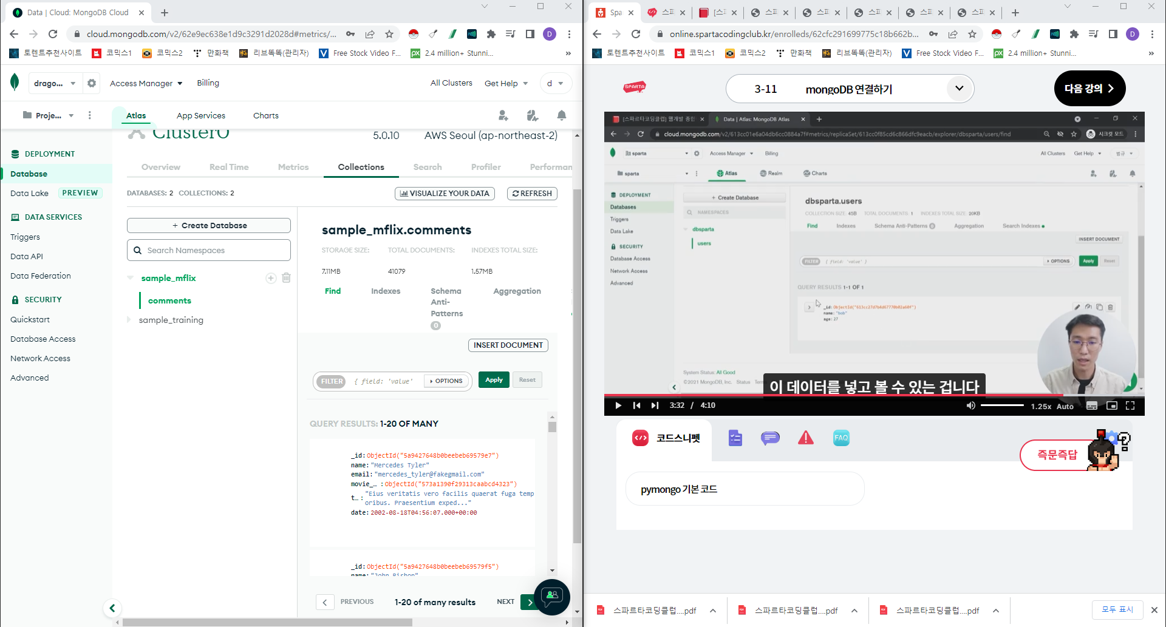This screenshot has height=627, width=1166.
Task: Collapse the sample_mflix database tree
Action: tap(130, 278)
